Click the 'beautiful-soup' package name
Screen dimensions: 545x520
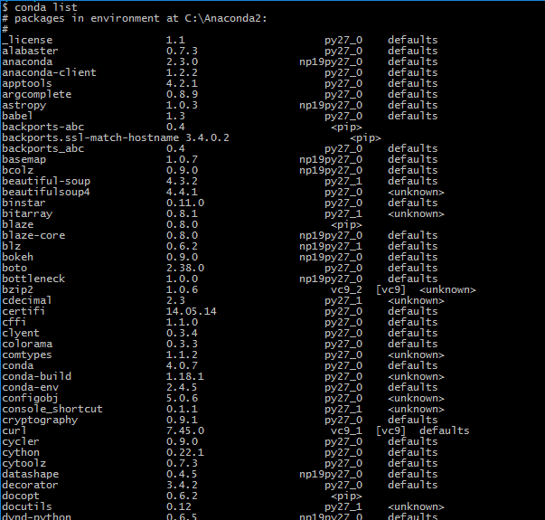tap(46, 181)
